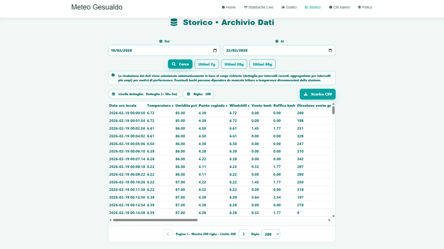Viewport: 444px width, 249px height.
Task: Click the table icon next to Righe 200
Action: coord(188,94)
